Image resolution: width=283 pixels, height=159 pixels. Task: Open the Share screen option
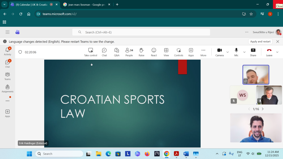pos(253,52)
